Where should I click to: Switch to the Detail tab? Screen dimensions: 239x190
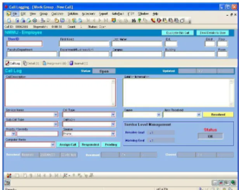pos(31,63)
